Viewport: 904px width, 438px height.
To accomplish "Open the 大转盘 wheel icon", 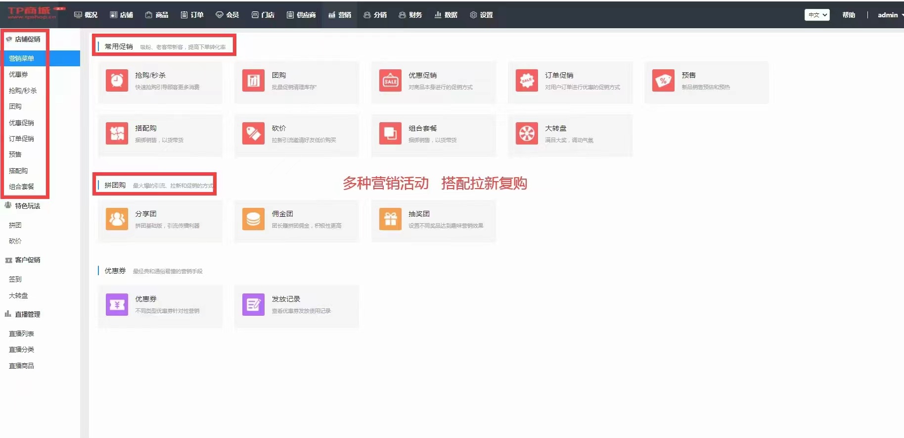I will click(x=527, y=133).
